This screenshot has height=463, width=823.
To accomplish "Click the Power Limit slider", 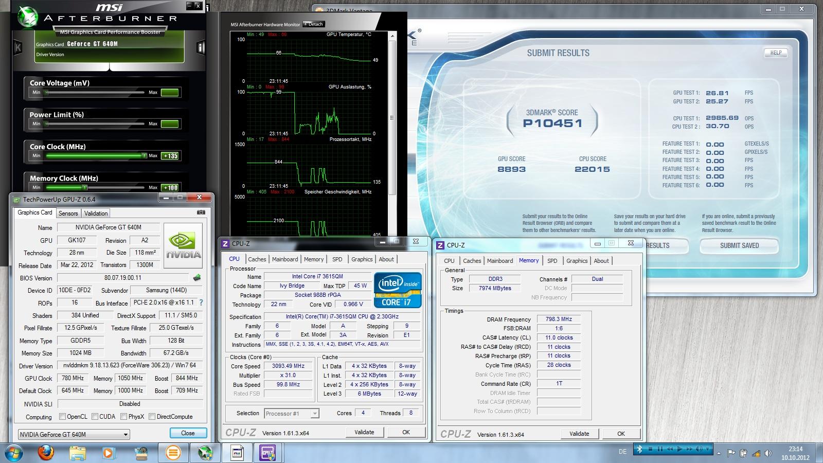I will (x=95, y=124).
